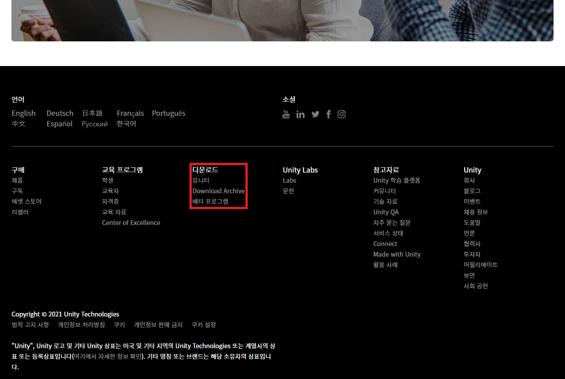The image size is (565, 379).
Task: Open Unity QA link
Action: click(x=386, y=212)
